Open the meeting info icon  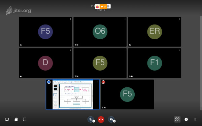pyautogui.click(x=186, y=119)
